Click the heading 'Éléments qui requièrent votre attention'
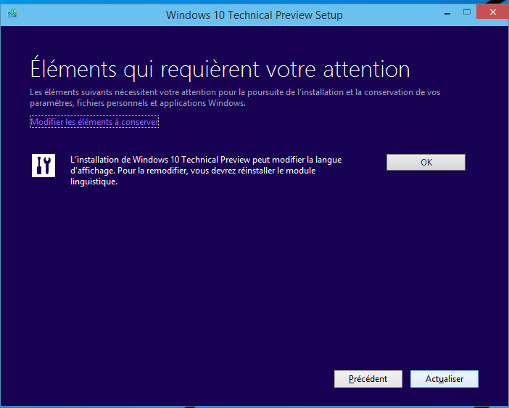The height and width of the screenshot is (408, 509). 220,68
